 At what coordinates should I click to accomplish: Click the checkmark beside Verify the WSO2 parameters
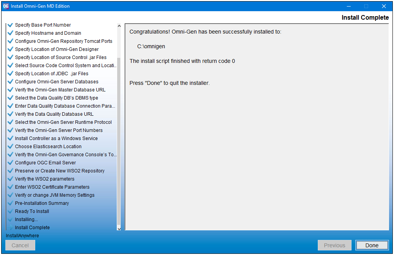[10, 179]
